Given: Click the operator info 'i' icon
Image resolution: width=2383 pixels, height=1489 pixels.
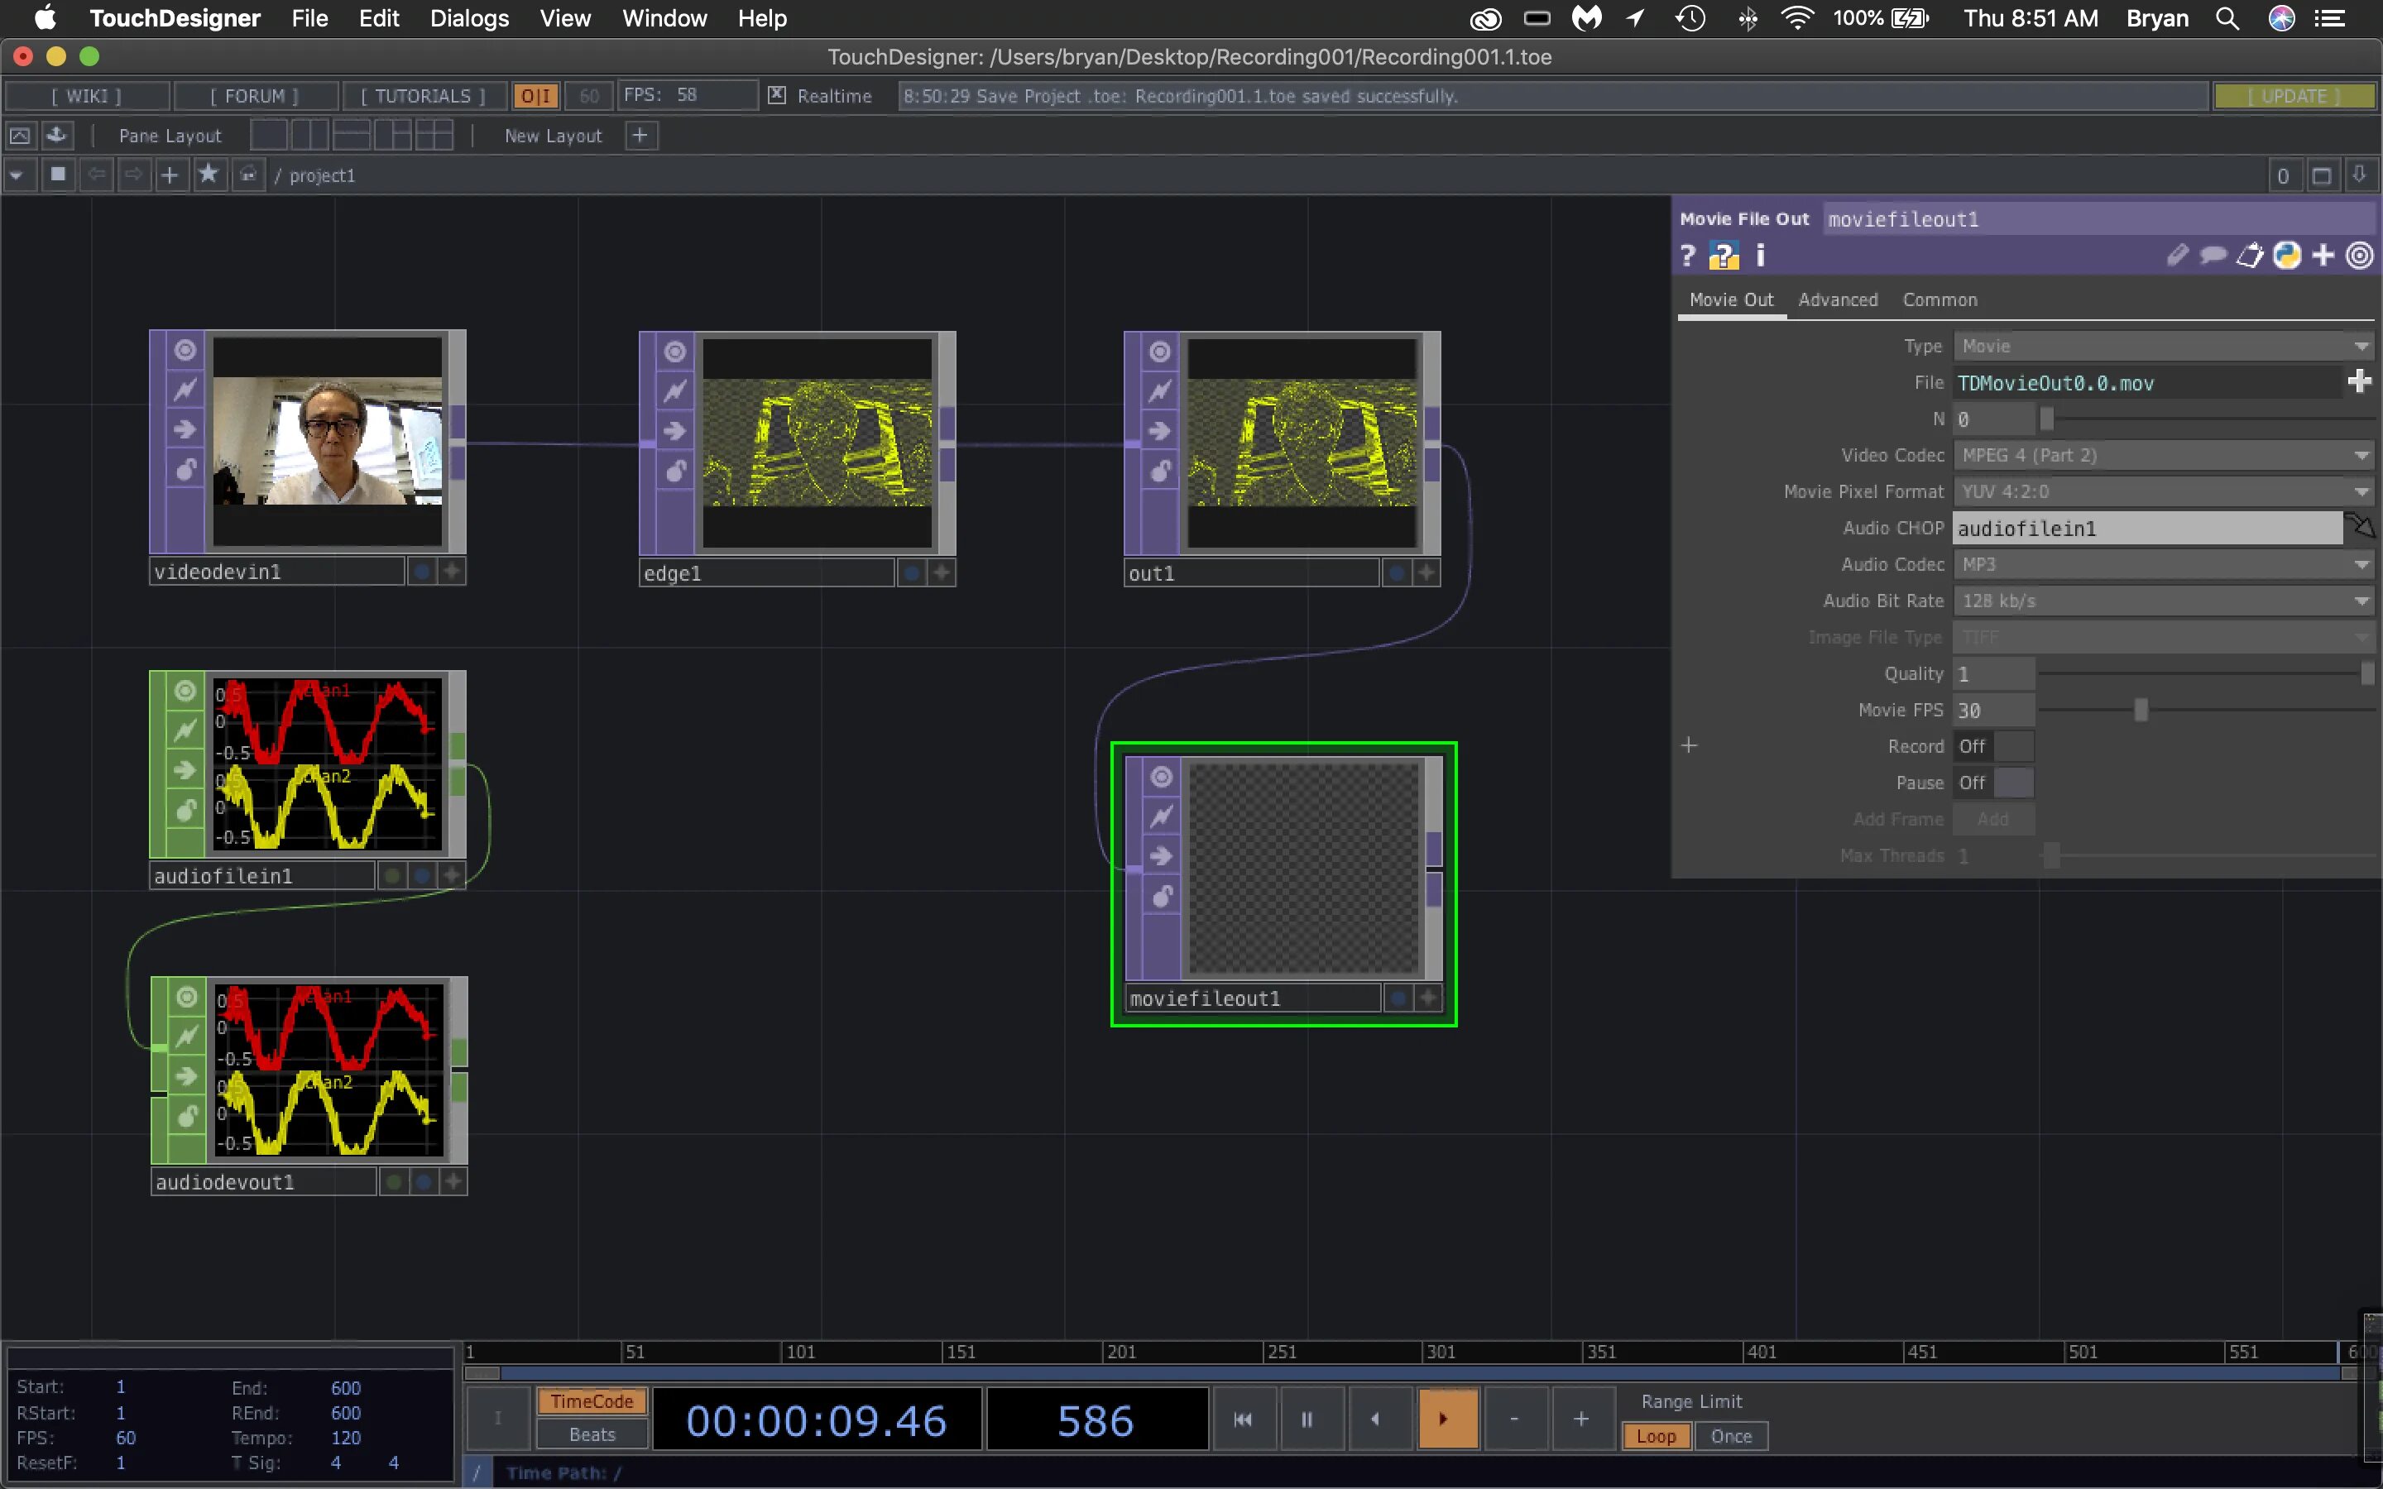Looking at the screenshot, I should [1761, 256].
